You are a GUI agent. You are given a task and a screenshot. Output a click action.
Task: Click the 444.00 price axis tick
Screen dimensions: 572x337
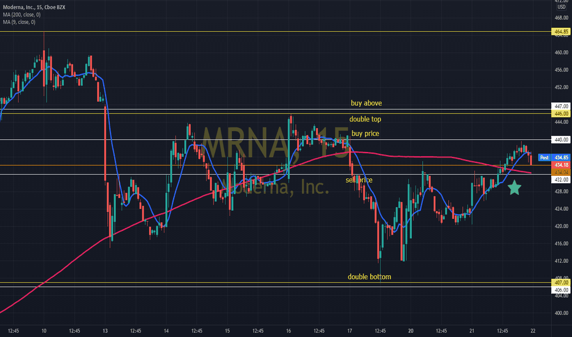tap(561, 122)
